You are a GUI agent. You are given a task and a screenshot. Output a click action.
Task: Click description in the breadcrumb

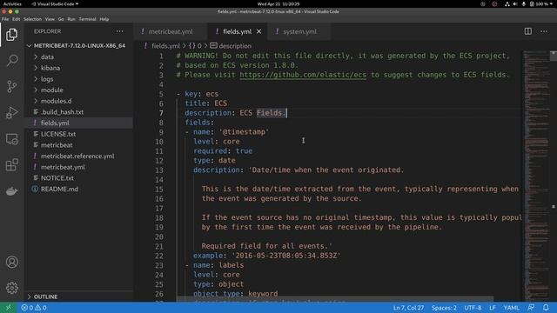tap(235, 46)
